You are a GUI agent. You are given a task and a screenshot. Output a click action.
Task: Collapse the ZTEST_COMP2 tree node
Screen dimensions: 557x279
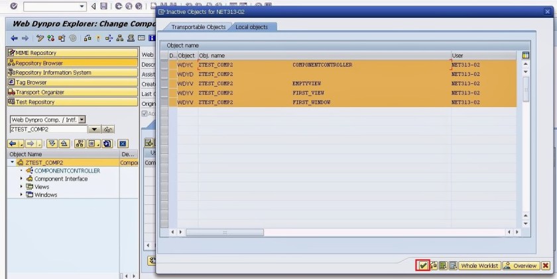click(x=13, y=162)
